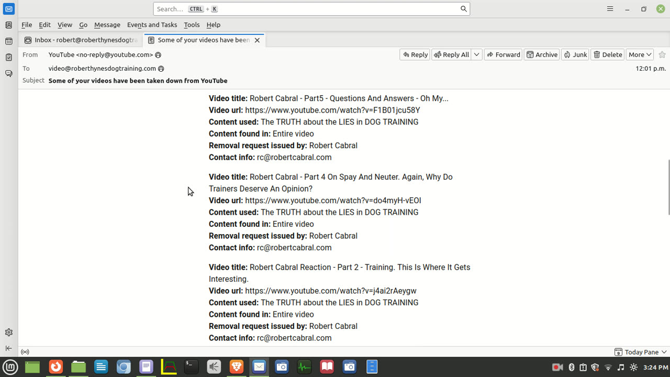Open the security shield tray icon

(x=595, y=368)
